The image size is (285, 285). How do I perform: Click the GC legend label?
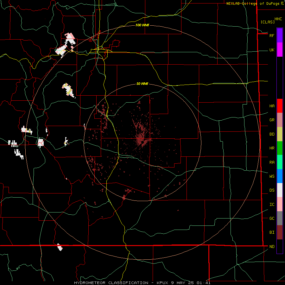tap(272, 218)
